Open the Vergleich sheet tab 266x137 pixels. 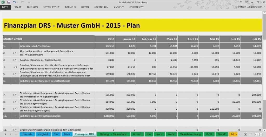[x=43, y=134]
